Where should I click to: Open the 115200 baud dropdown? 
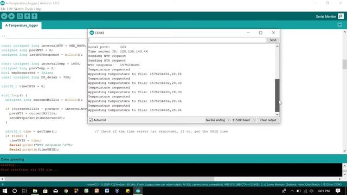tap(243, 120)
